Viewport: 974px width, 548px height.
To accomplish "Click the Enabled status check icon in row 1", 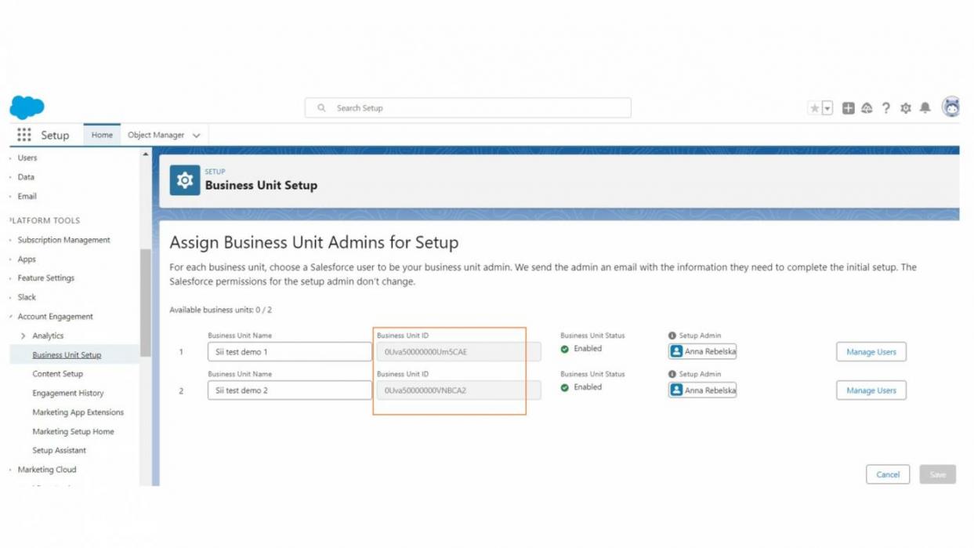I will [564, 349].
